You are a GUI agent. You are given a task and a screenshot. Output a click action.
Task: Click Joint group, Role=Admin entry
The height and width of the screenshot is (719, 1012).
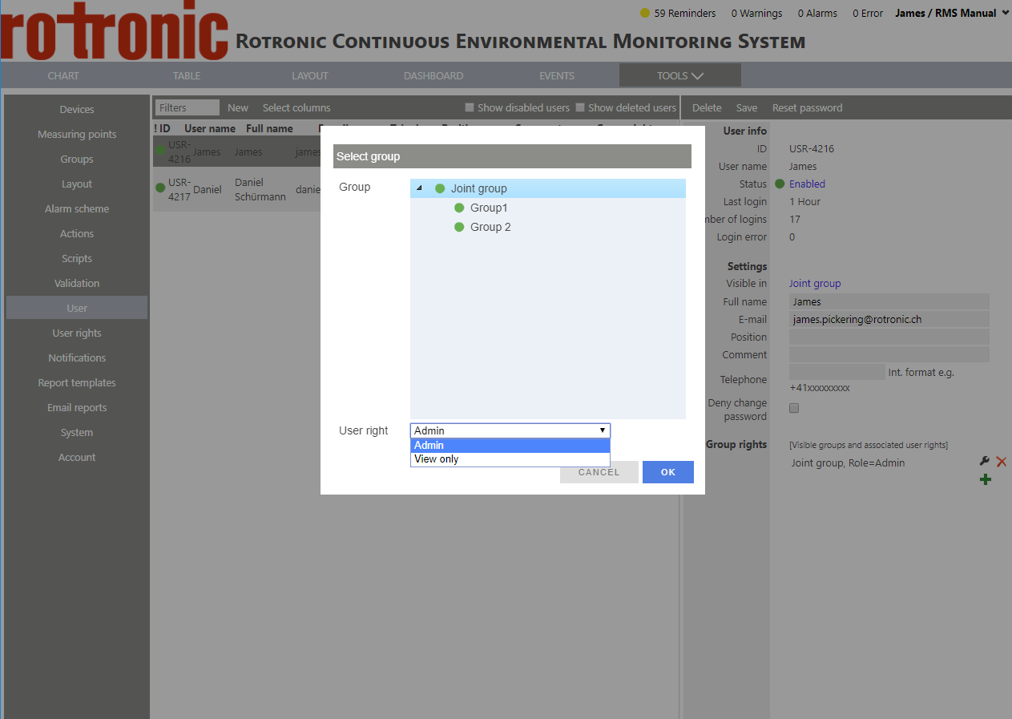point(848,463)
